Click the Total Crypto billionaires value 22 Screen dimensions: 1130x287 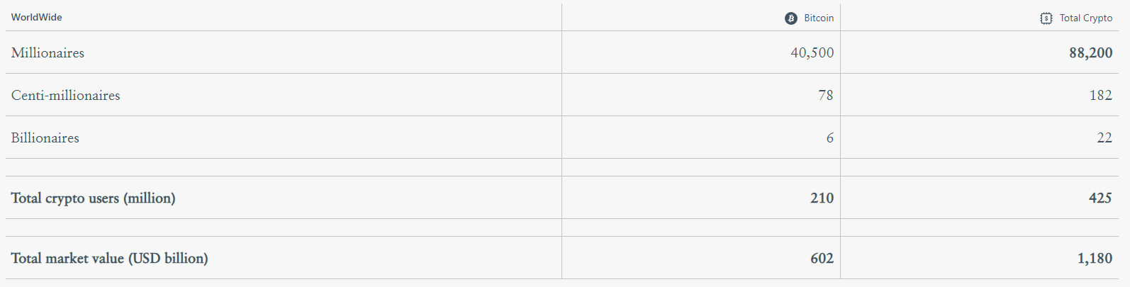click(1105, 138)
